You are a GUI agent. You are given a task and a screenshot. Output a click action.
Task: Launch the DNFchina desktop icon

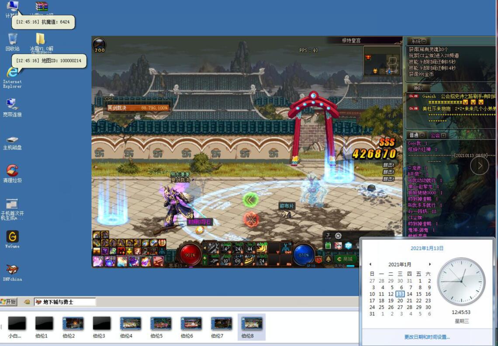(x=12, y=272)
